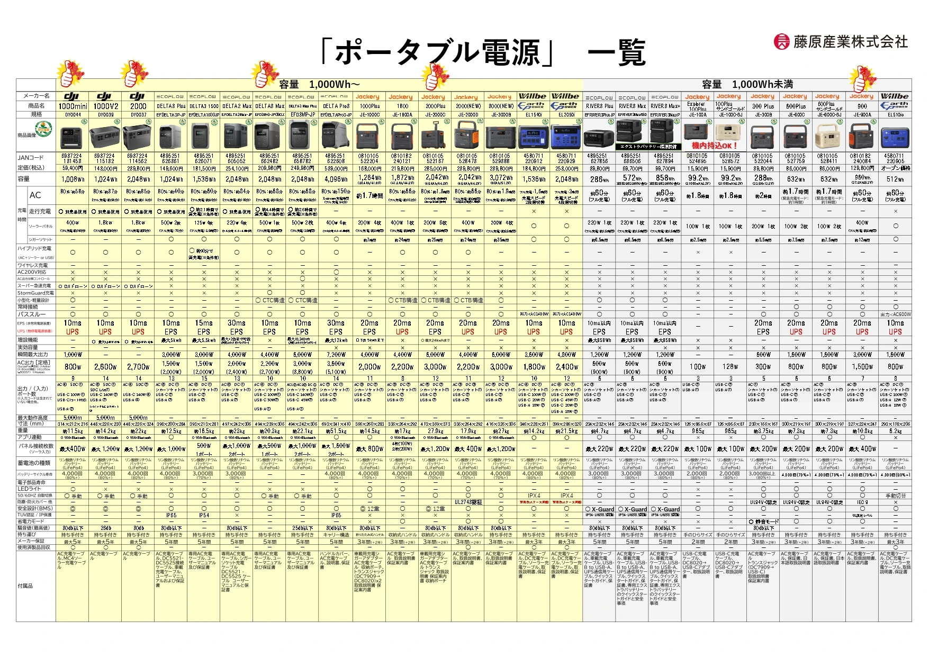The width and height of the screenshot is (929, 657).
Task: Click the thumbs-up badge above Jackery 900
Action: tap(862, 79)
